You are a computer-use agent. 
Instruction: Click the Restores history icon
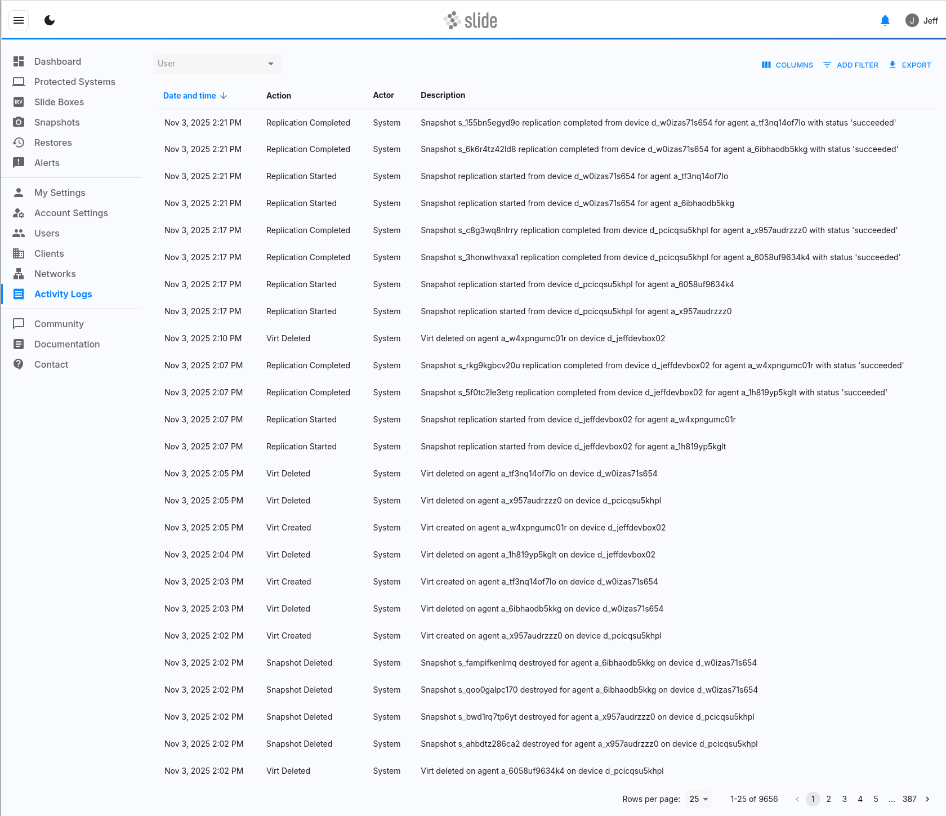pos(19,142)
